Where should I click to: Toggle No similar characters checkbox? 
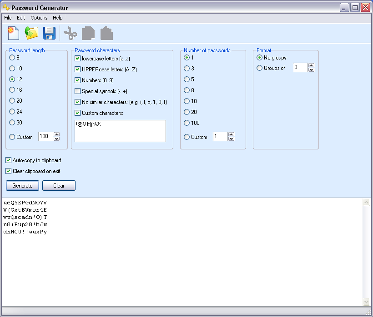pos(77,102)
